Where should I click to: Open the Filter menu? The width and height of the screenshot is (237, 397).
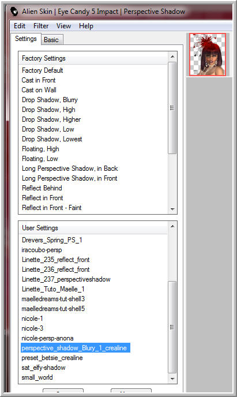pyautogui.click(x=41, y=26)
